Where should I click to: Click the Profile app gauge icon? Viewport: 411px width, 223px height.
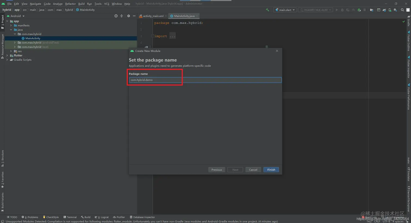pyautogui.click(x=353, y=10)
